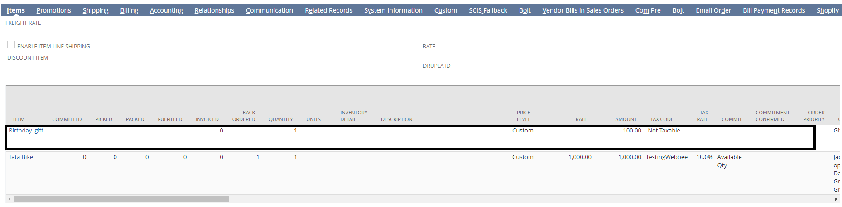Switch to the Email Order tab
The width and height of the screenshot is (842, 207).
click(713, 10)
